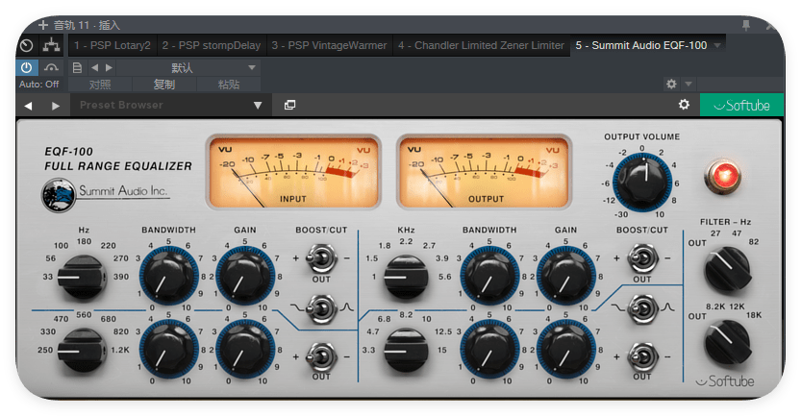Click the 复制 copy button
This screenshot has width=801, height=416.
coord(164,85)
